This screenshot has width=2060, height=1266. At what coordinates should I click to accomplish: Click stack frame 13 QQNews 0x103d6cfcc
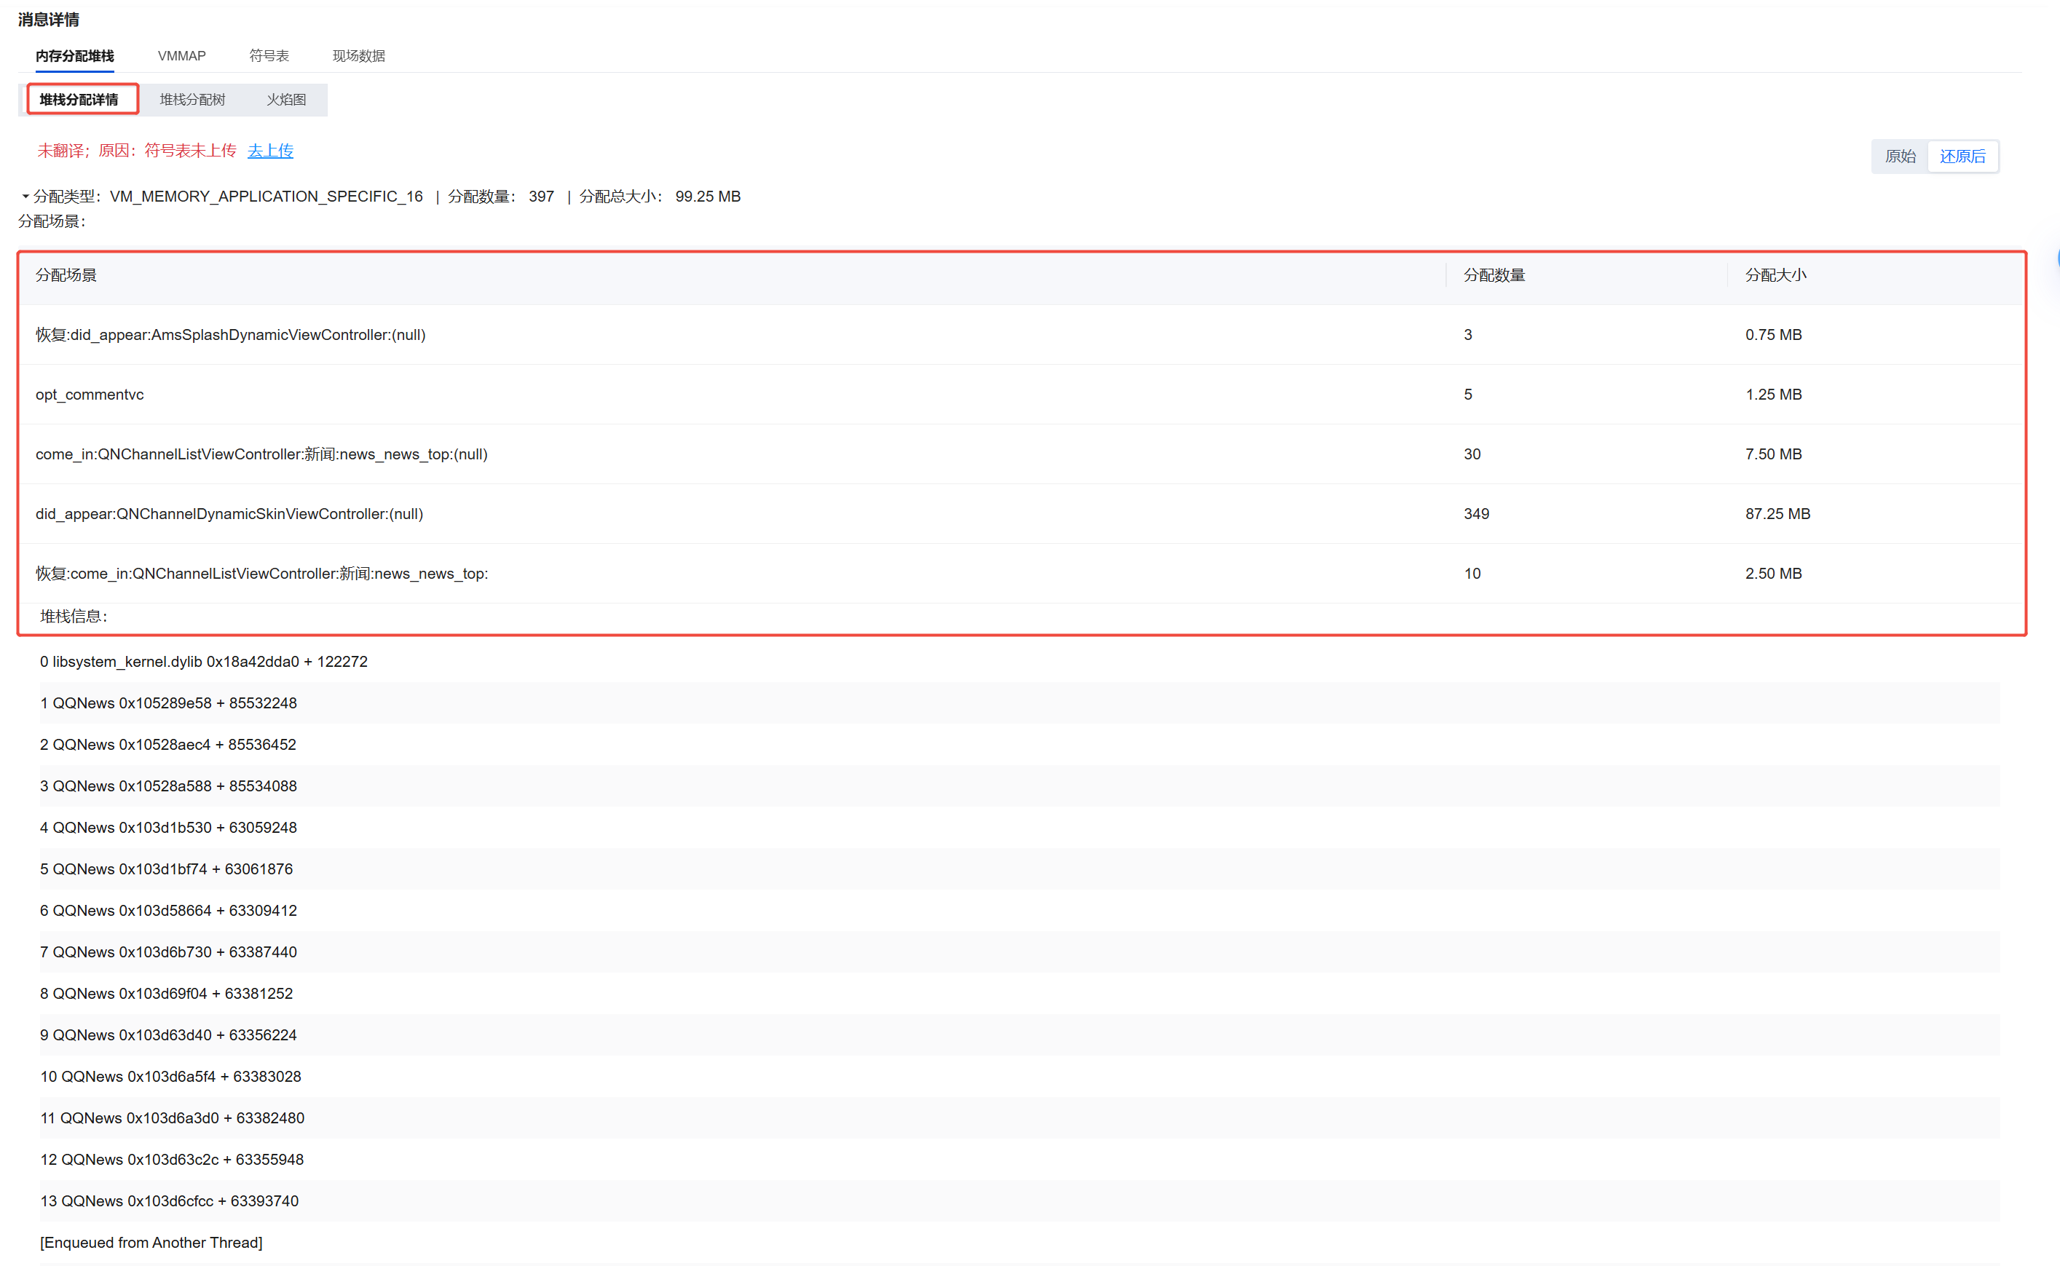coord(169,1200)
